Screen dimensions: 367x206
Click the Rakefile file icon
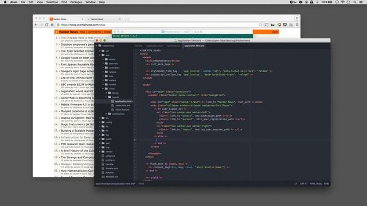(103, 173)
